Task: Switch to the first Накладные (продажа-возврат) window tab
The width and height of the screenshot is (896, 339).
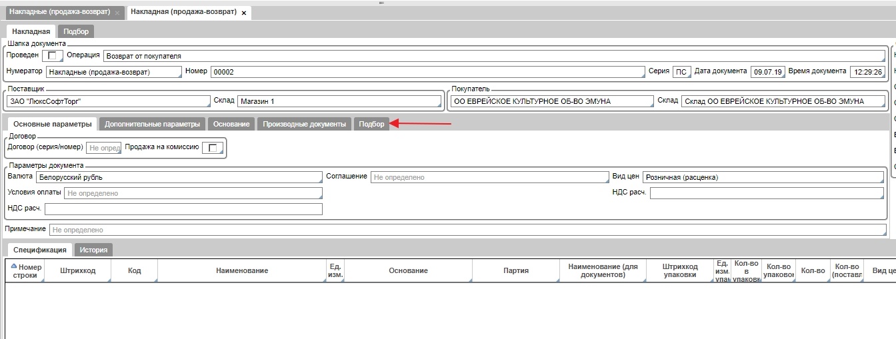Action: pyautogui.click(x=59, y=13)
